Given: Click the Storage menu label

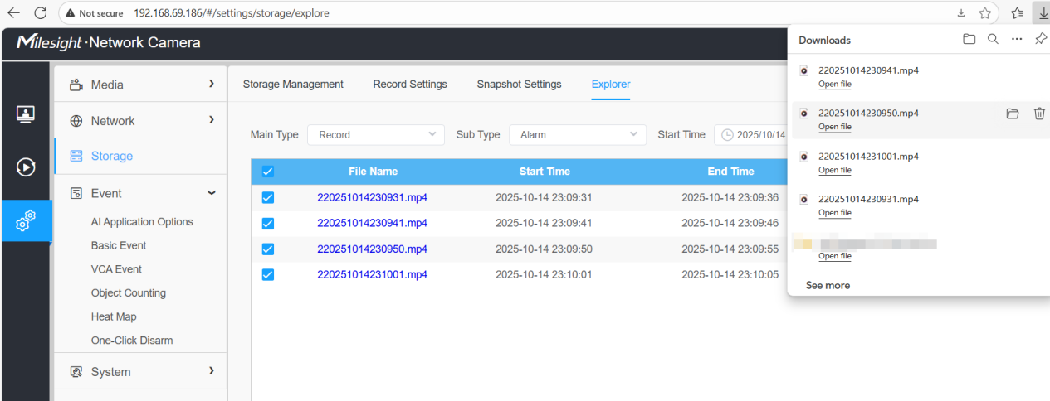Looking at the screenshot, I should 112,156.
